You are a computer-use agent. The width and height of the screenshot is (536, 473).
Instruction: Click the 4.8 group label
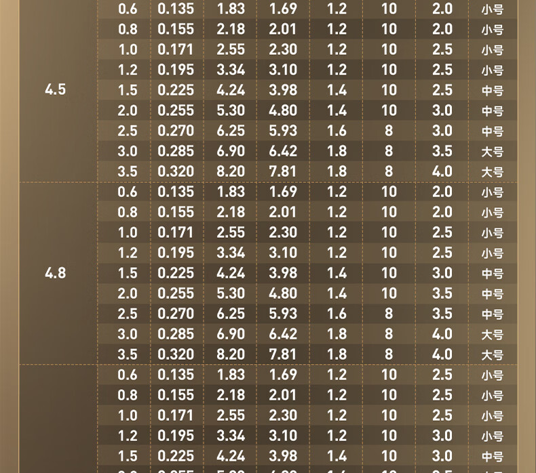click(x=55, y=273)
